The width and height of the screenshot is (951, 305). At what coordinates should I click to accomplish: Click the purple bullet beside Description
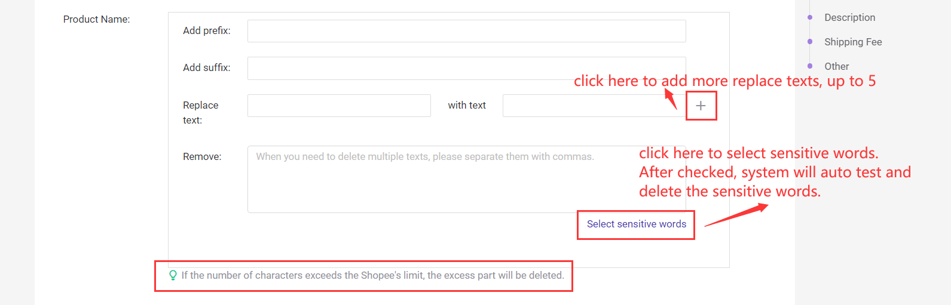[x=810, y=17]
